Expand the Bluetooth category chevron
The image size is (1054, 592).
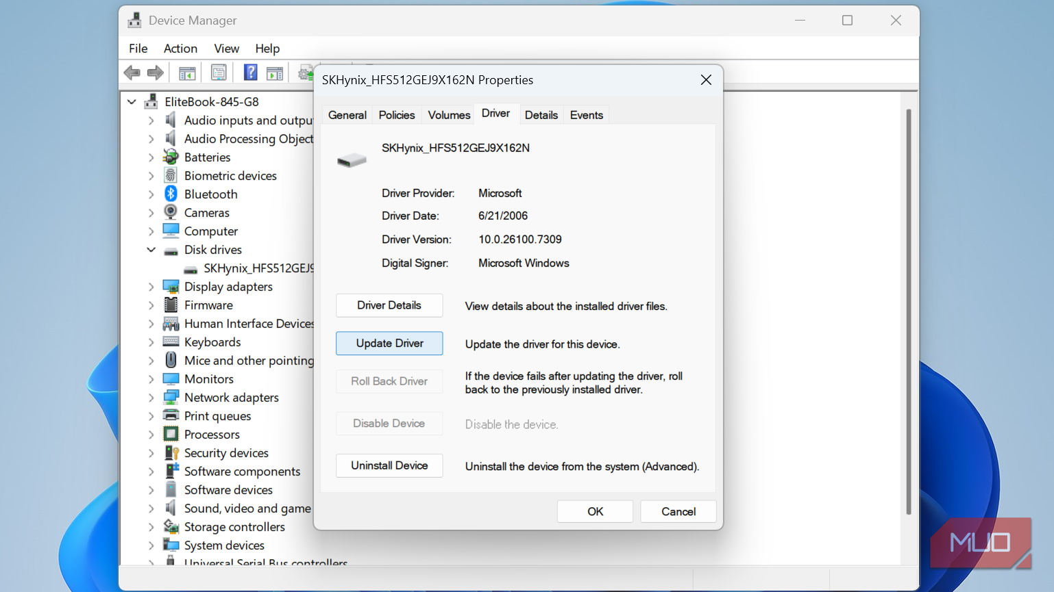(151, 194)
